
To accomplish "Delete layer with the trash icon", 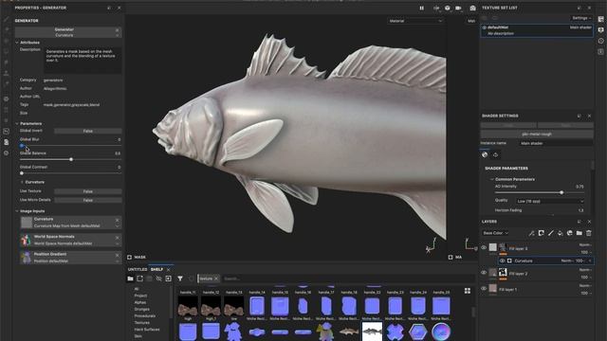I will pyautogui.click(x=589, y=233).
